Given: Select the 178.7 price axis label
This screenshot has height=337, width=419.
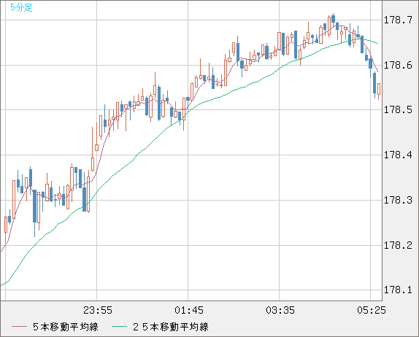Looking at the screenshot, I should 398,20.
